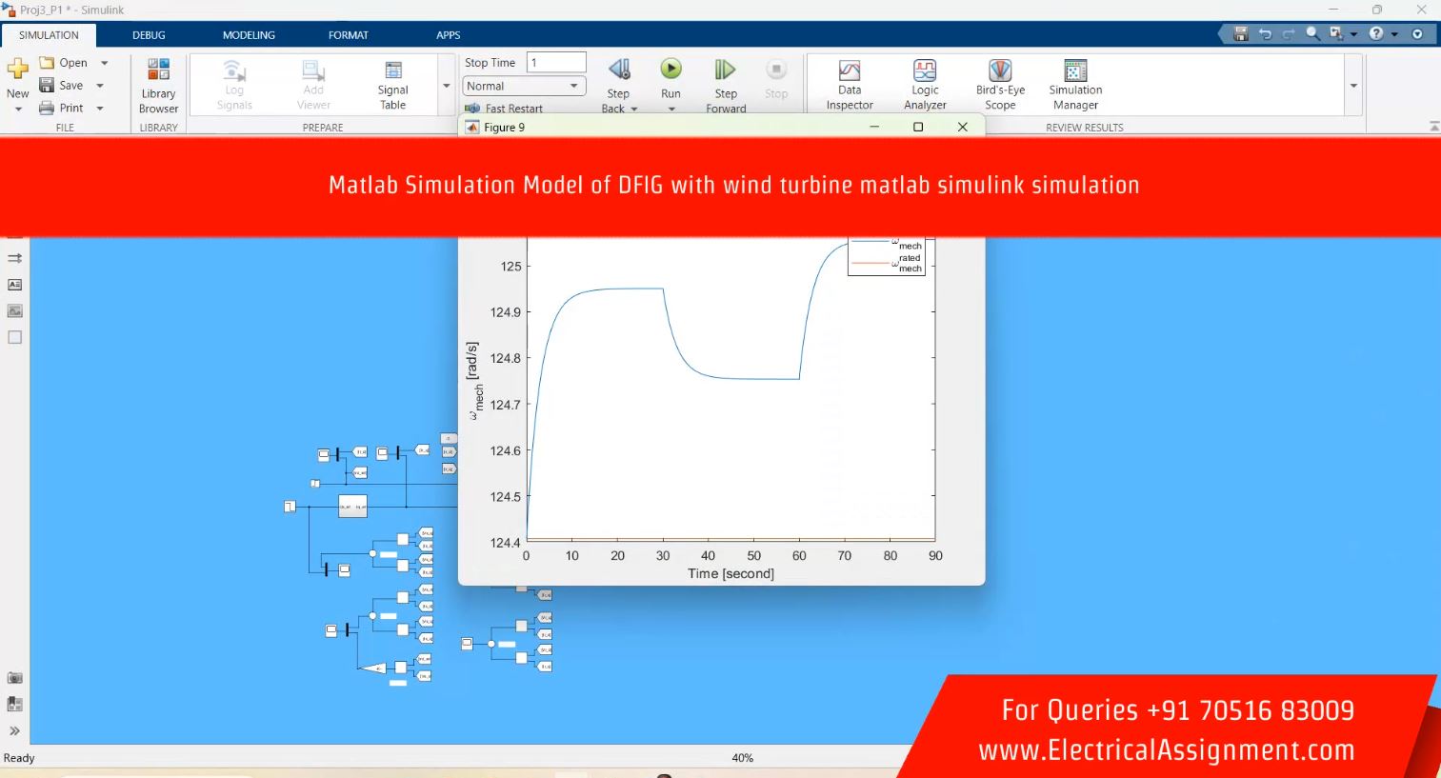Select the triangular Gain block in the diagram
Viewport: 1441px width, 778px height.
tap(374, 668)
